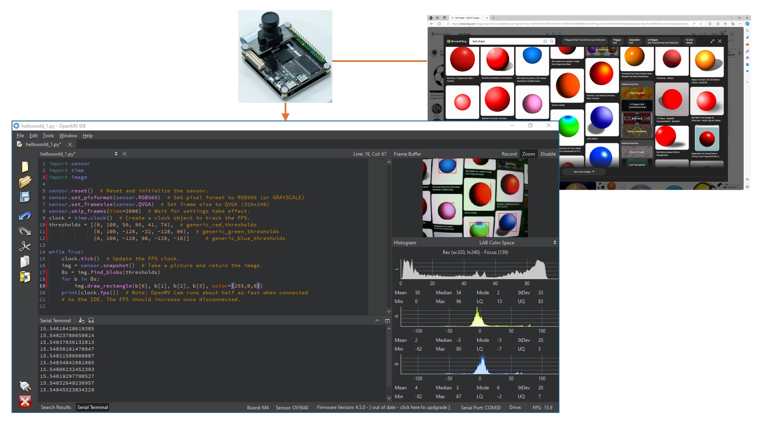Click the Save floppy disk icon

(x=25, y=197)
